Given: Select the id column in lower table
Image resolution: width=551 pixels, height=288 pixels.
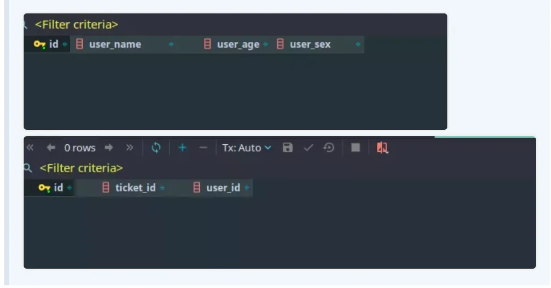Looking at the screenshot, I should (49, 188).
